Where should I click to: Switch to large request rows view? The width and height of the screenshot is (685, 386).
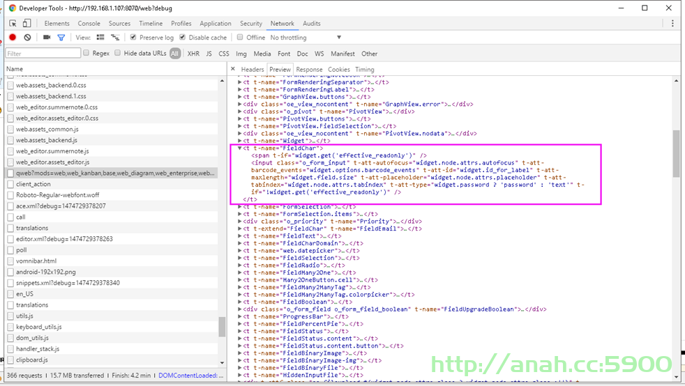click(100, 38)
